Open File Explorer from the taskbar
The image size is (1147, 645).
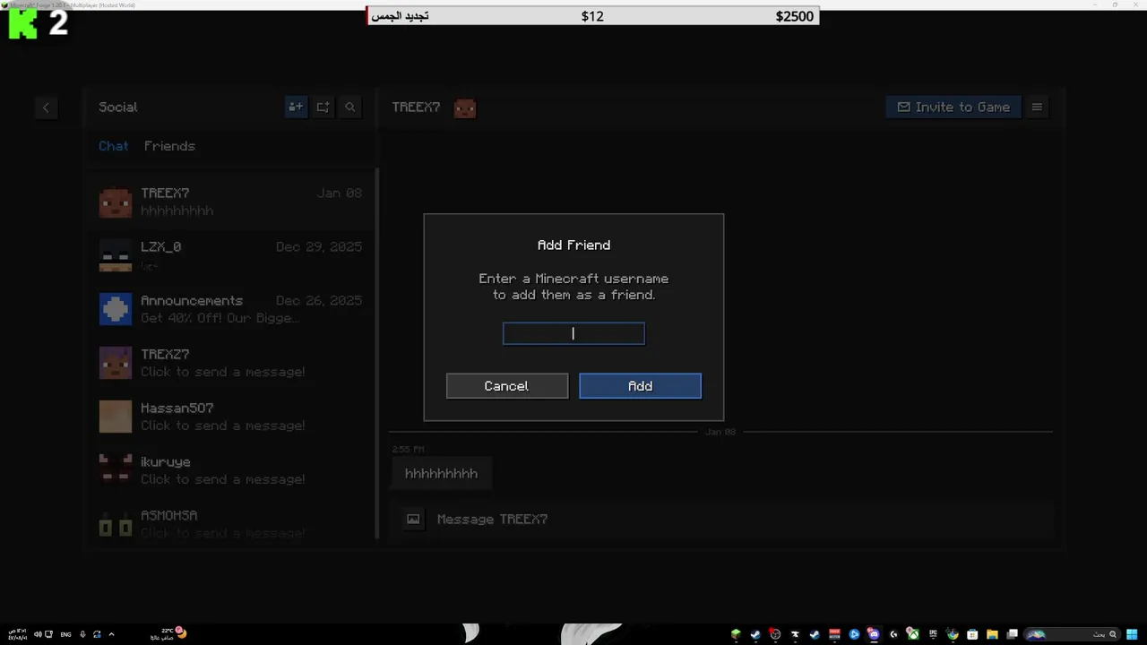[992, 634]
